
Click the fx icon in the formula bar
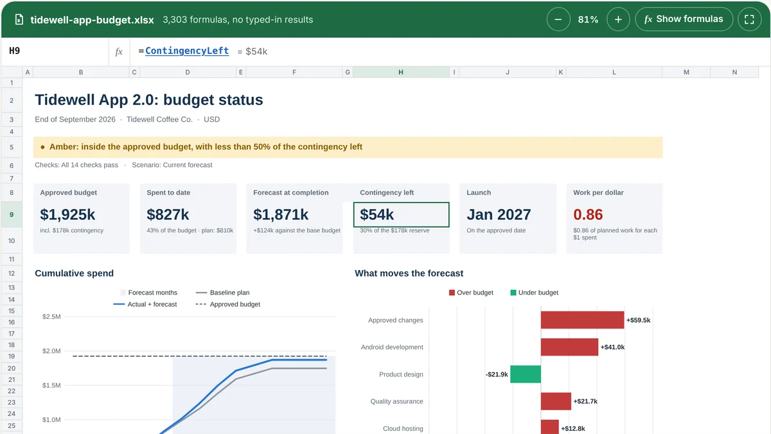119,51
